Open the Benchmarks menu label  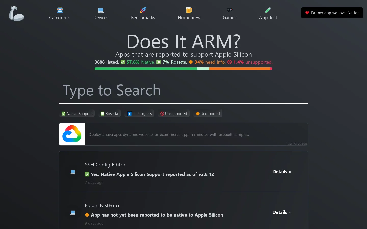tap(143, 18)
